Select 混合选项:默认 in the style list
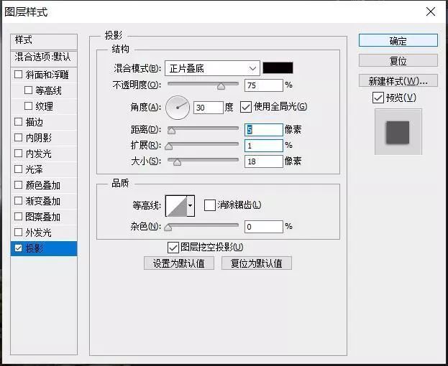This screenshot has width=448, height=366. pos(44,57)
